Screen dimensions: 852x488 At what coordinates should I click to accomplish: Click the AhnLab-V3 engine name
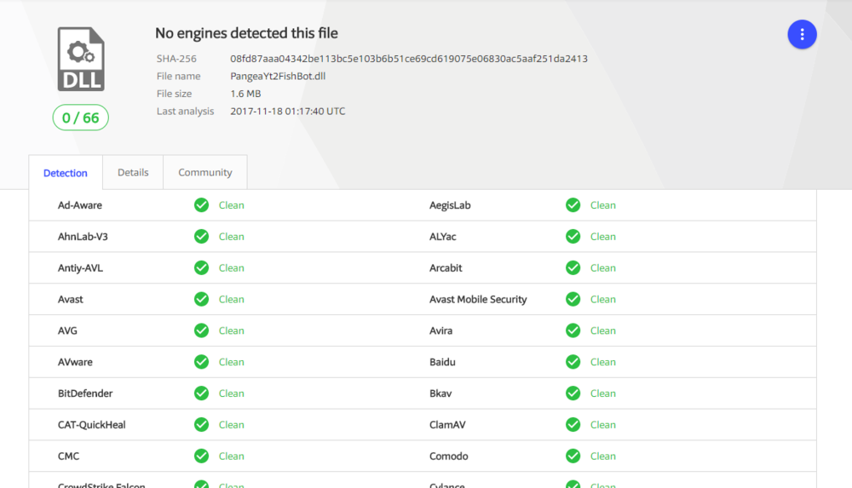click(x=83, y=237)
